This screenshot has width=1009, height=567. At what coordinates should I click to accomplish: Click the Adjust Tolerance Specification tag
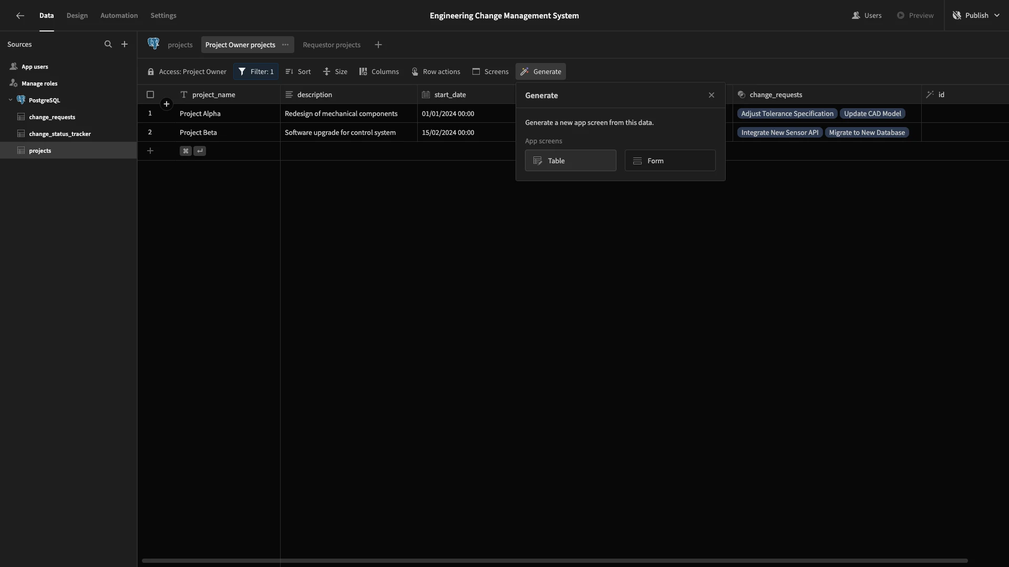click(787, 113)
